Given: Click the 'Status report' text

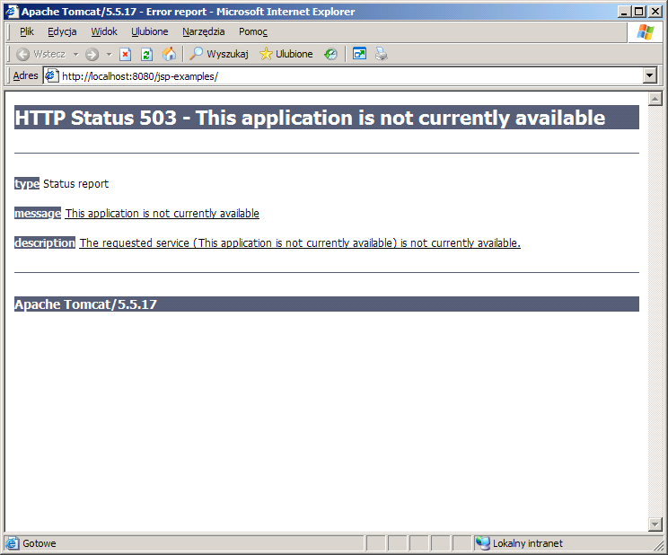Looking at the screenshot, I should click(75, 184).
